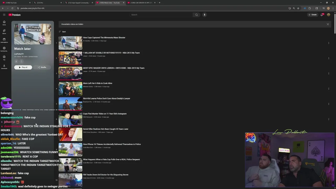Open the Chrome profile avatar
This screenshot has width=336, height=189.
[x=328, y=8]
